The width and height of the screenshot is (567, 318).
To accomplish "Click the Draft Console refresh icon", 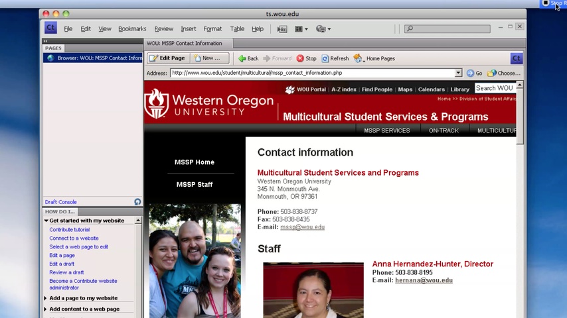I will [137, 202].
